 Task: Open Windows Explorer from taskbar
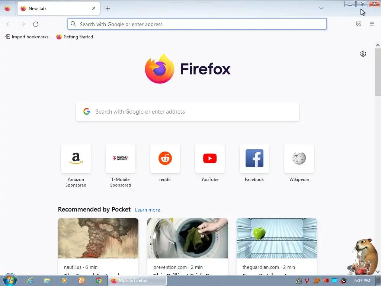tap(47, 280)
